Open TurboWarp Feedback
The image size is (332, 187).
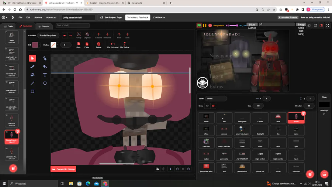pos(138,17)
